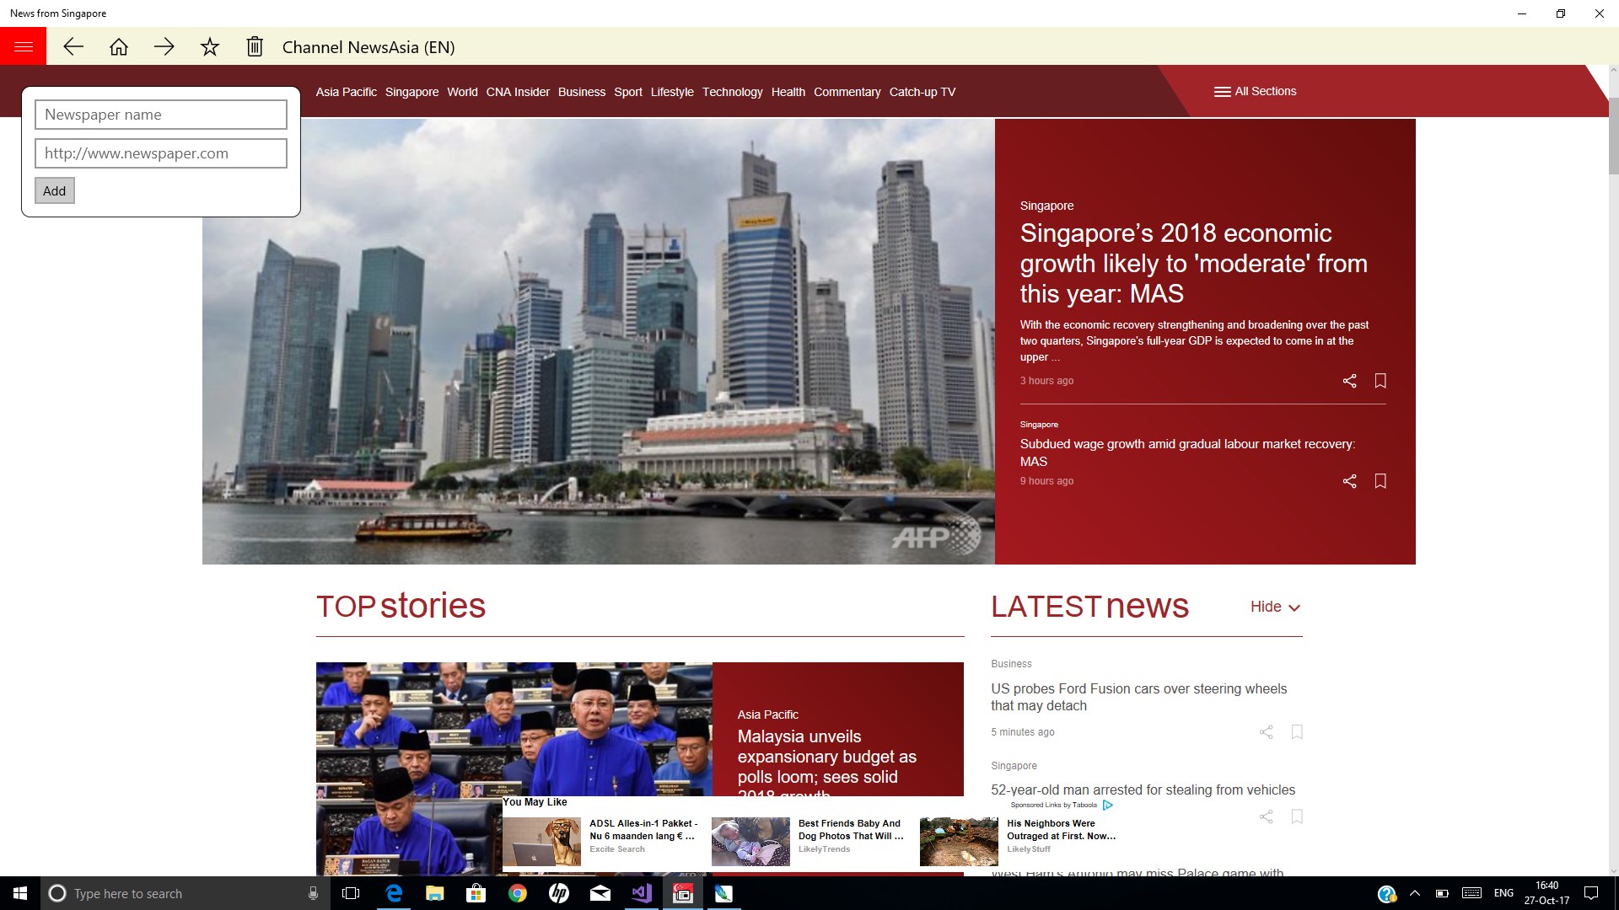Click the star favorites icon
Screen dimensions: 1619x910
pyautogui.click(x=210, y=47)
